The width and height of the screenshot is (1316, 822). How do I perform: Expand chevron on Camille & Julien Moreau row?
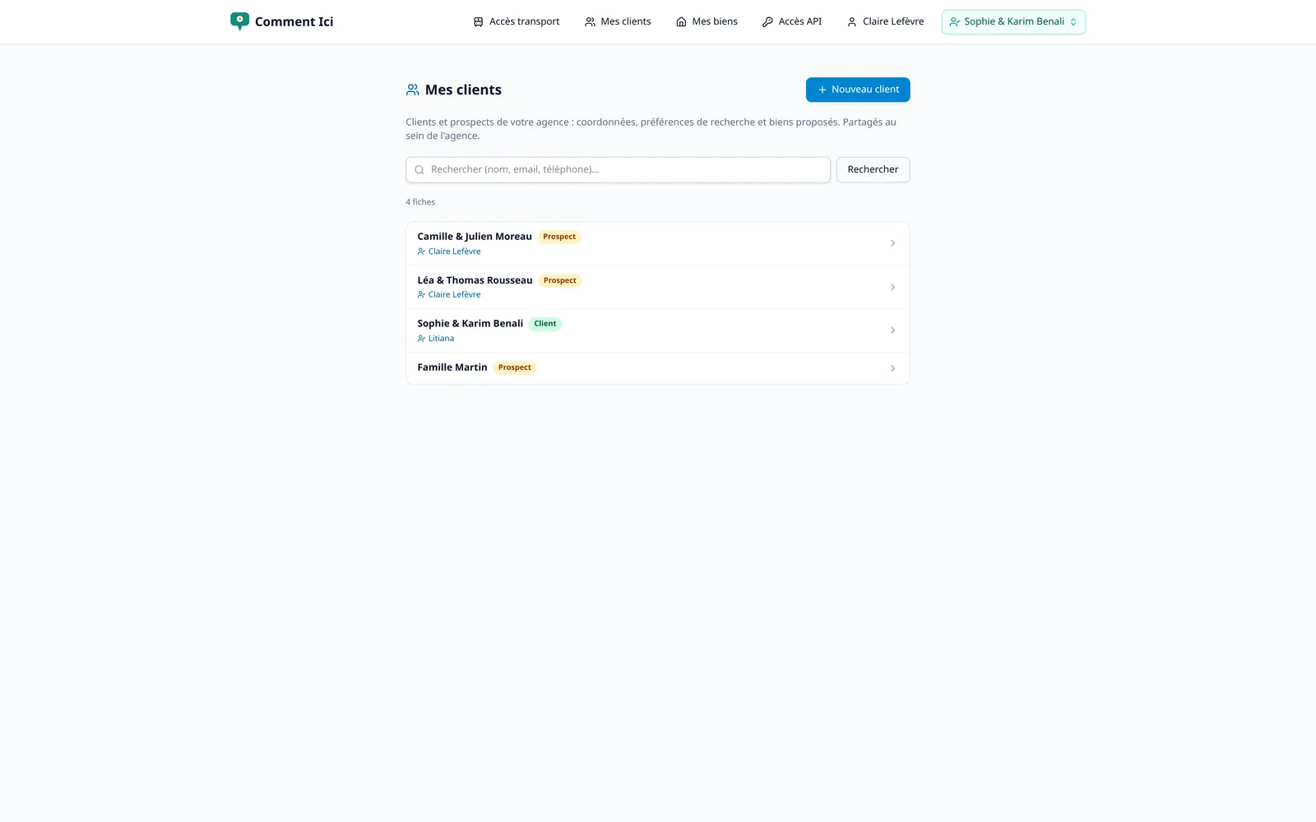tap(892, 243)
